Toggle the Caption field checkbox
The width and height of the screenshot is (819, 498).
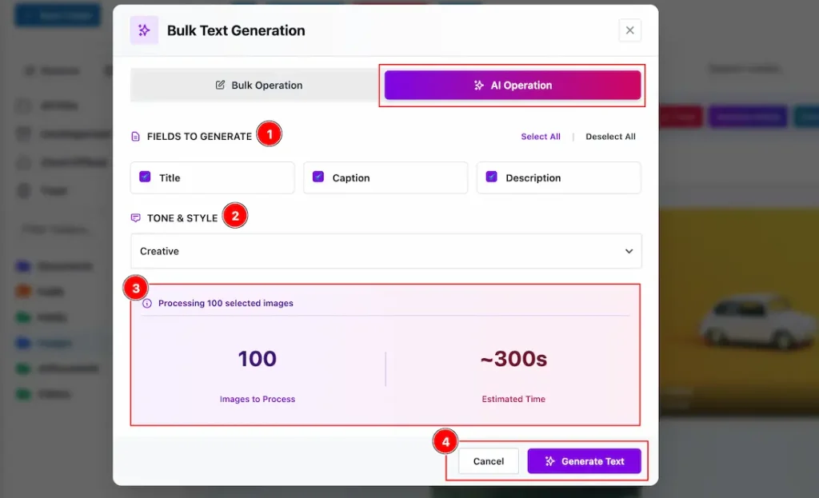pos(318,177)
